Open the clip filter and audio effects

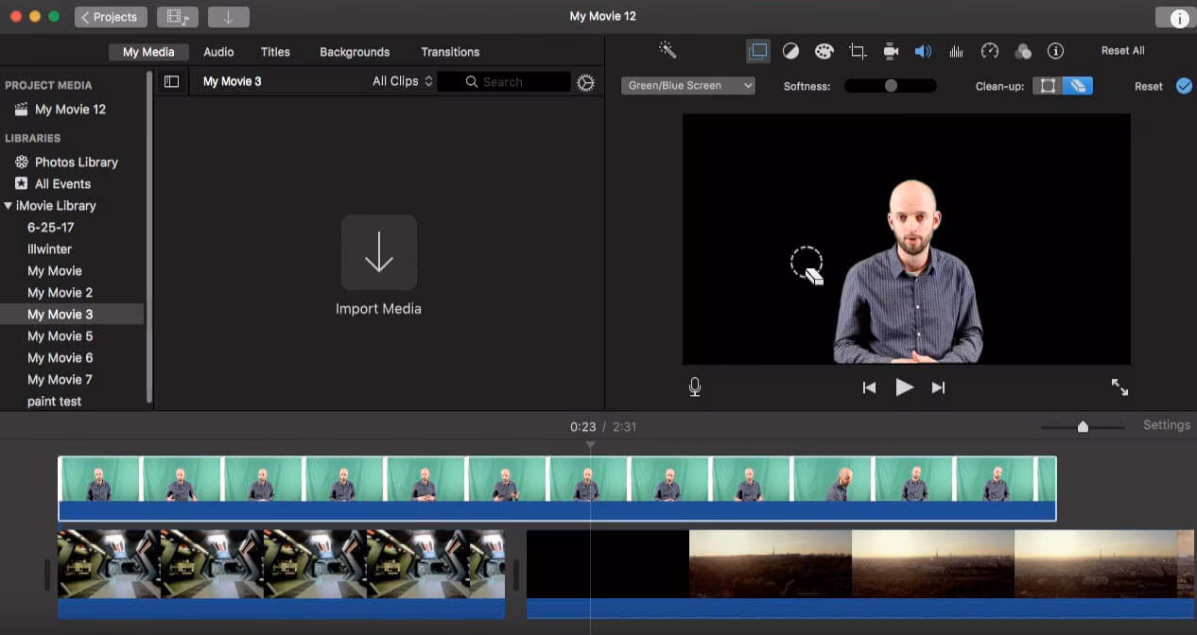click(x=1023, y=51)
